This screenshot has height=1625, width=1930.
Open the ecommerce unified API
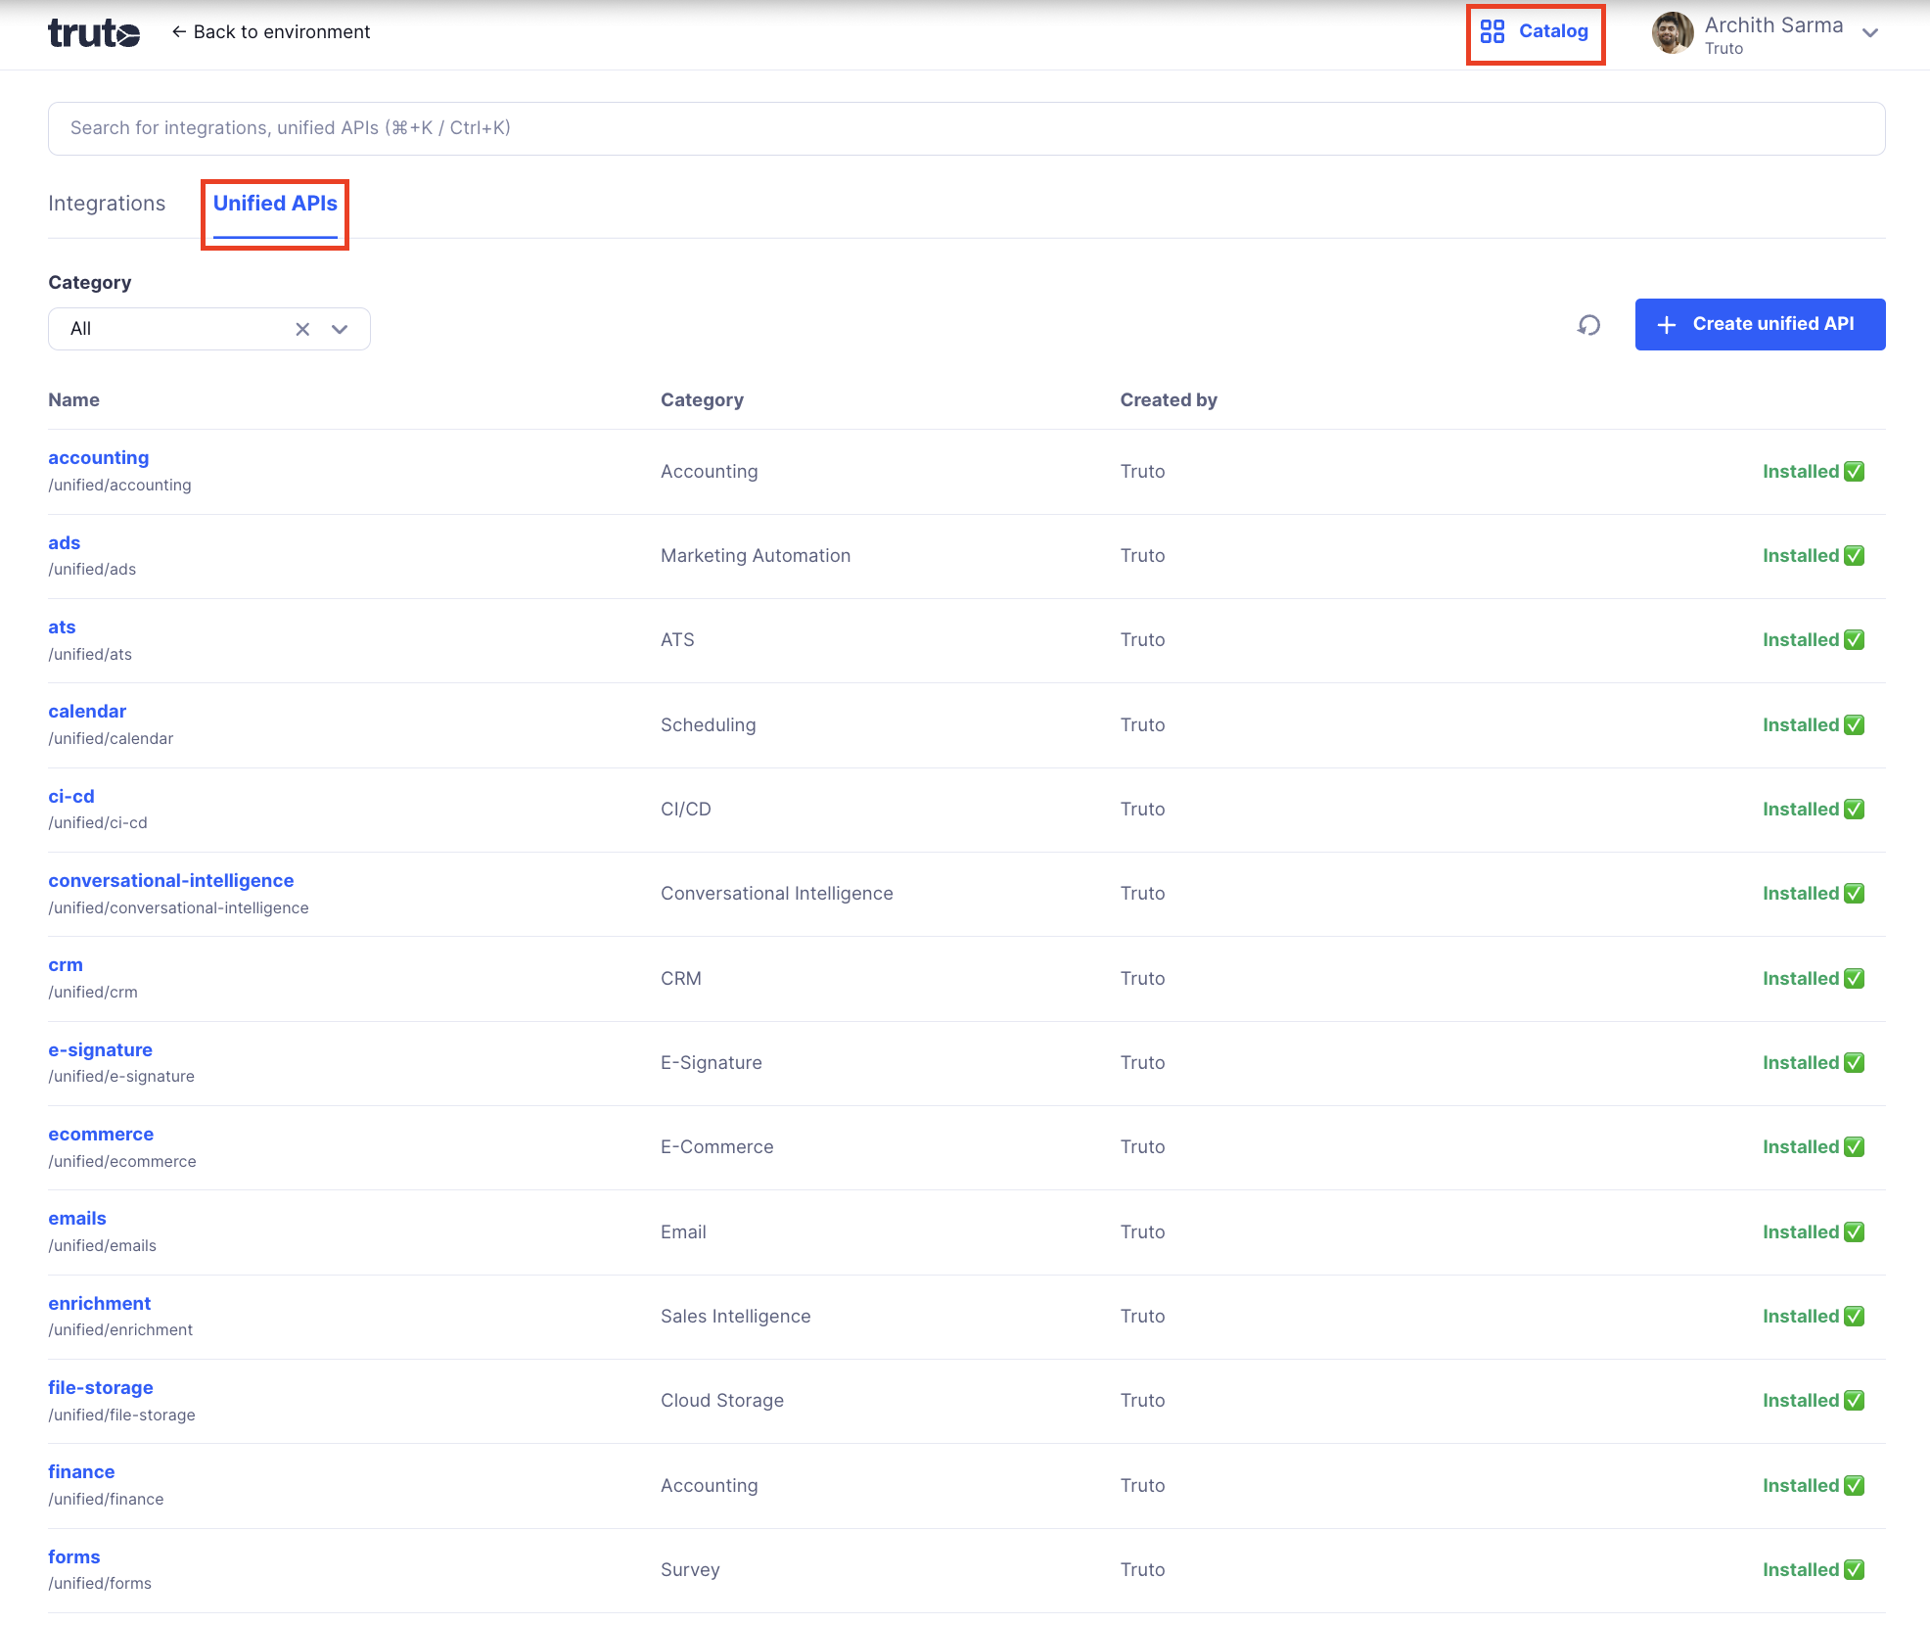tap(101, 1135)
